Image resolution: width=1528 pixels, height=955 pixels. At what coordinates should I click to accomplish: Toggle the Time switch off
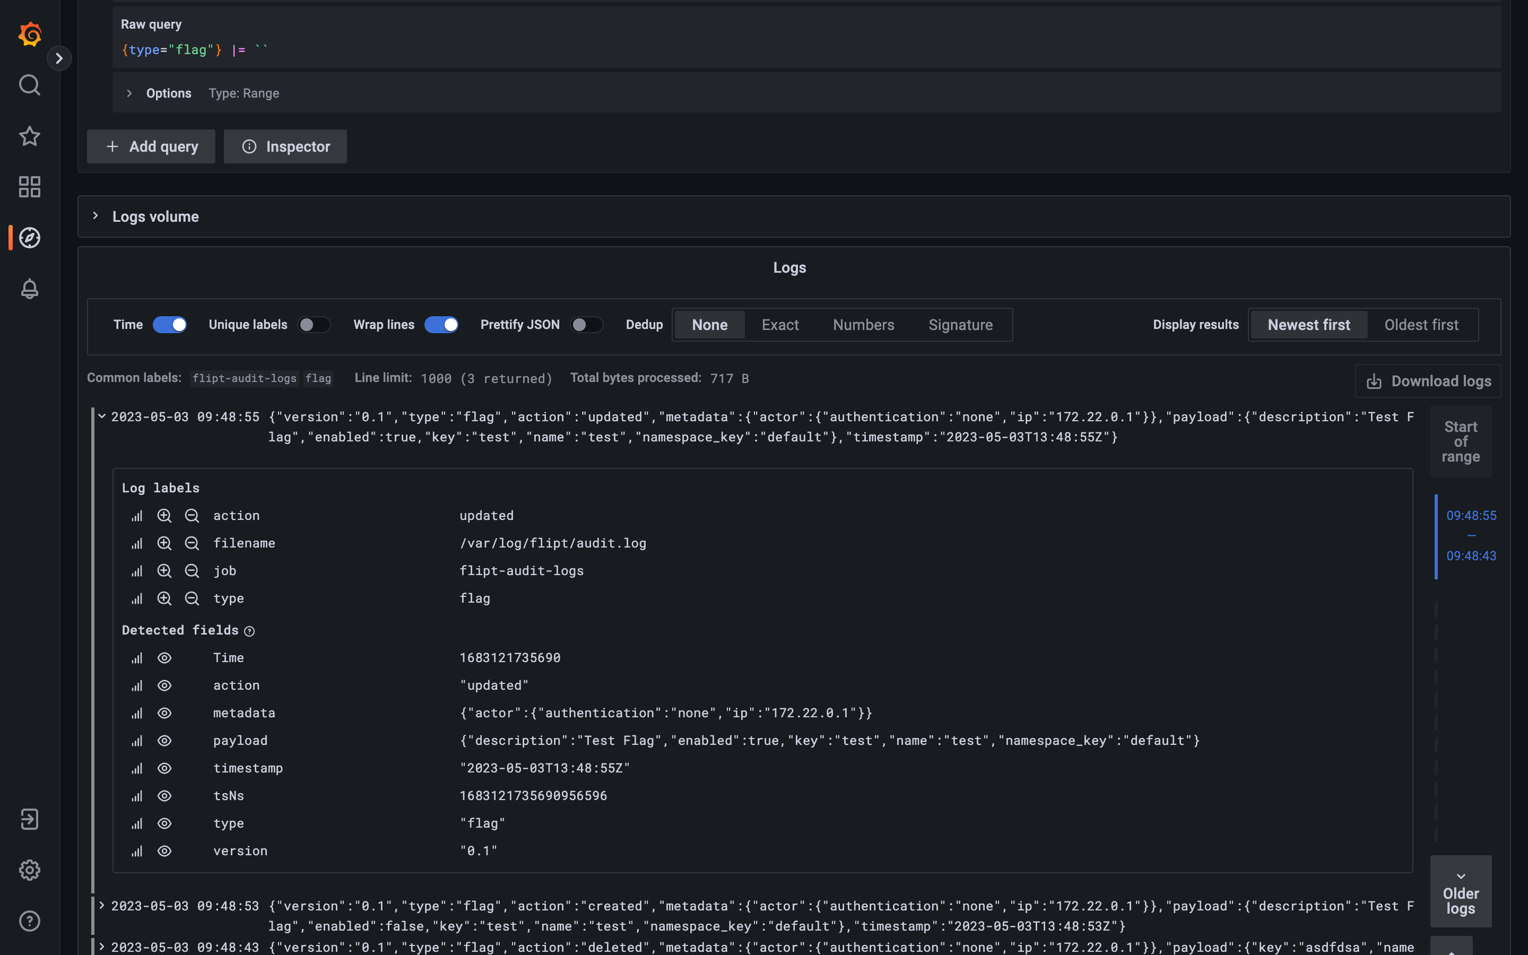point(170,325)
